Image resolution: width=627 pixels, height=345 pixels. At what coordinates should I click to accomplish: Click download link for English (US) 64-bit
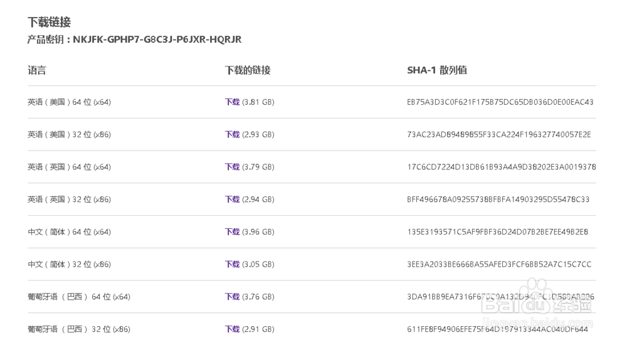[x=232, y=102]
